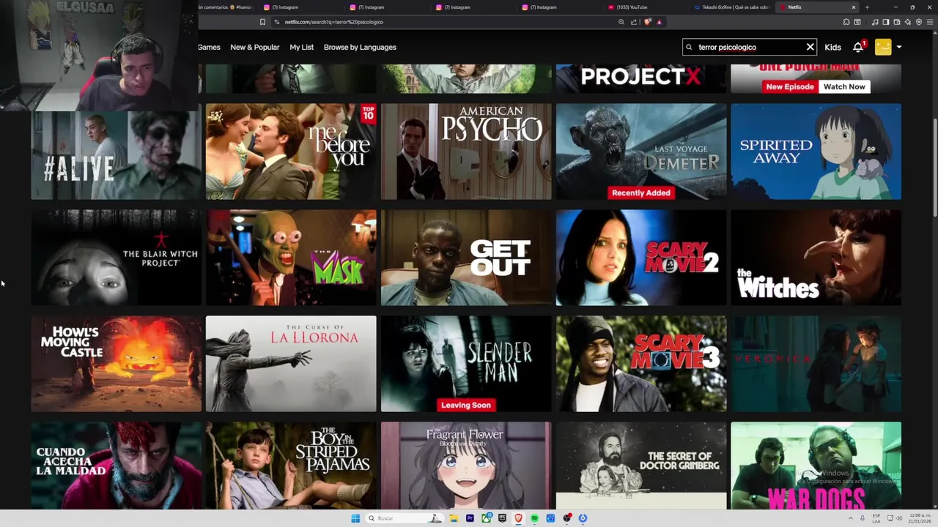Image resolution: width=938 pixels, height=527 pixels.
Task: Switch to the YouTube browser tab
Action: (x=643, y=7)
